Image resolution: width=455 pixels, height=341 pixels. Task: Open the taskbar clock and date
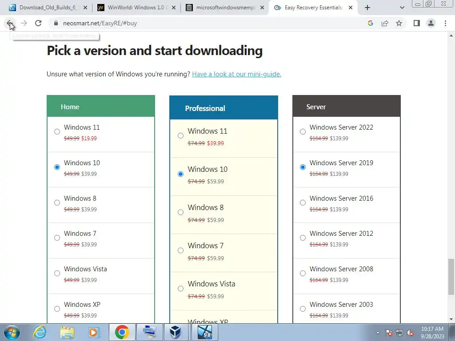[x=432, y=333]
